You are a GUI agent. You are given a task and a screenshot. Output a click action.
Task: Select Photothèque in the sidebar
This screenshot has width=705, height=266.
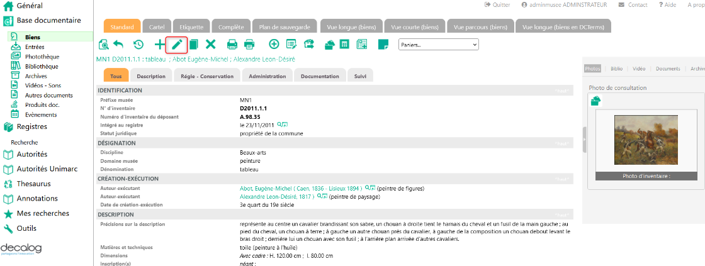(42, 57)
